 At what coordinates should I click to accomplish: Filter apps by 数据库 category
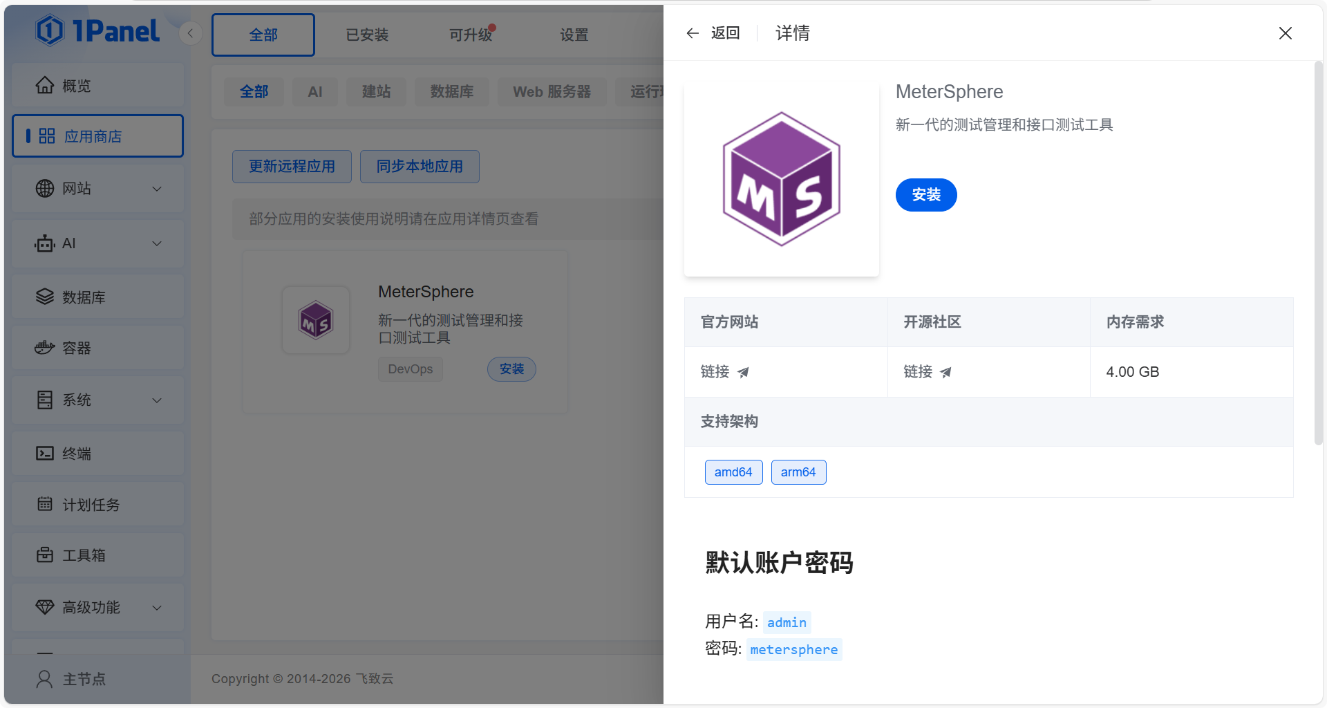click(452, 91)
